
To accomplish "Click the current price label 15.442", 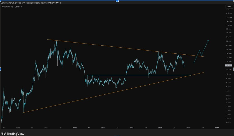I will click(229, 65).
